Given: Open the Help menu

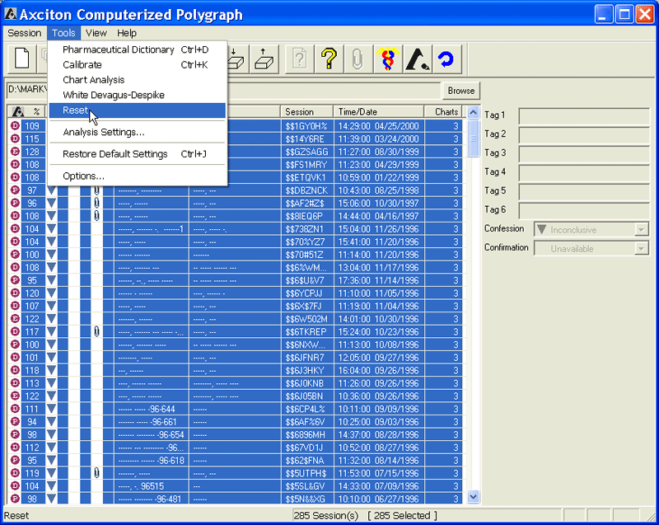Looking at the screenshot, I should pos(127,33).
